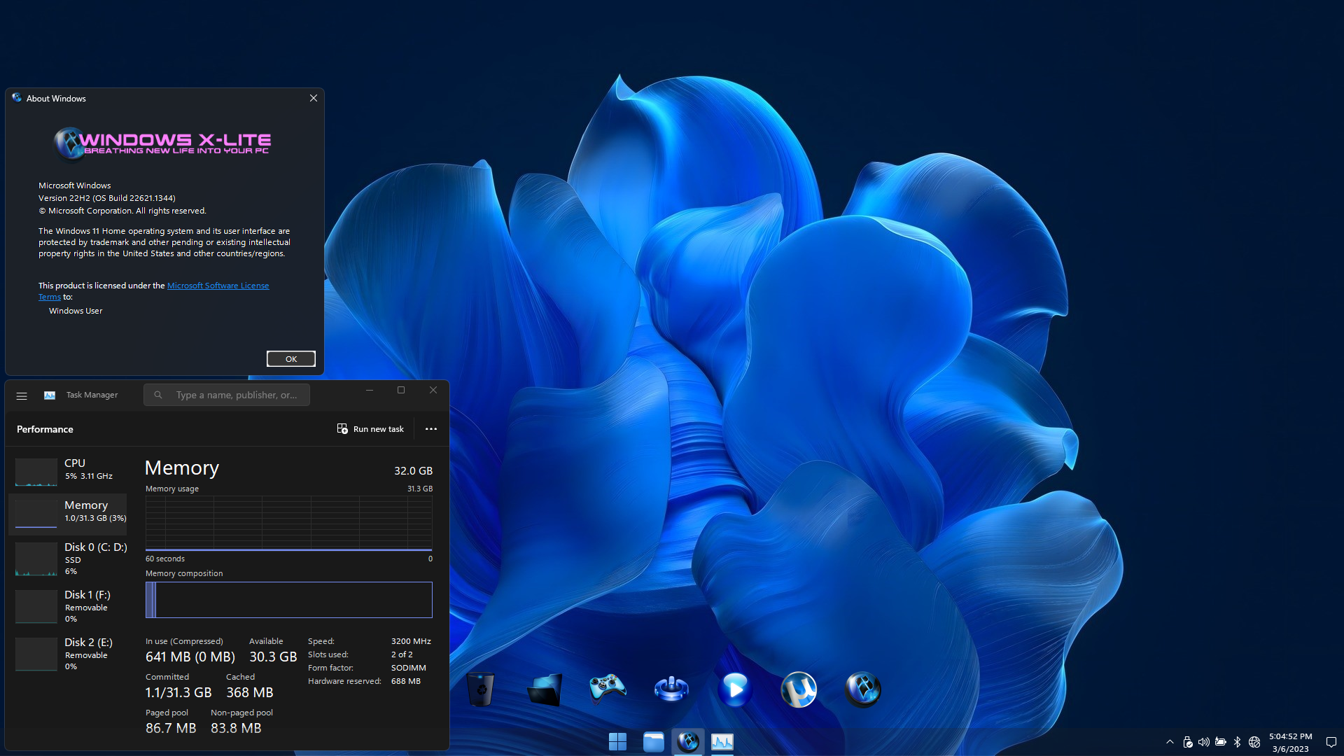Screen dimensions: 1344x756
Task: Click the X-Lite winver taskbar icon
Action: (x=688, y=741)
